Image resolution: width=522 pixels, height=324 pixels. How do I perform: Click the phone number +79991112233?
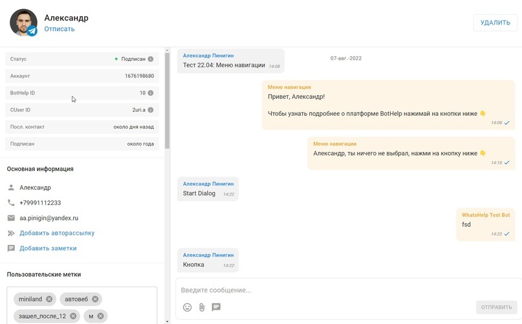[x=40, y=202]
